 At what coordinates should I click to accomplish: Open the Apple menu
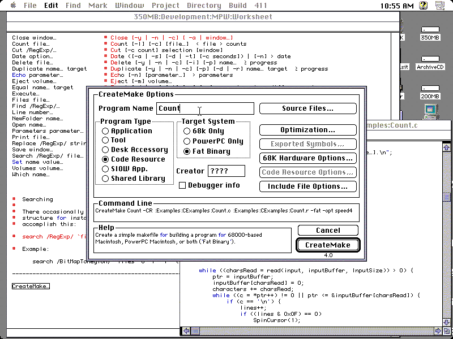tap(13, 6)
